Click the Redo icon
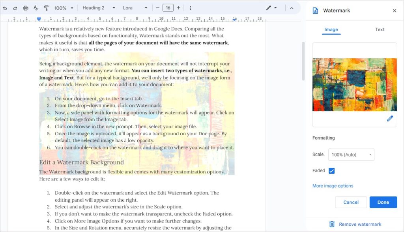404x232 pixels. click(16, 7)
